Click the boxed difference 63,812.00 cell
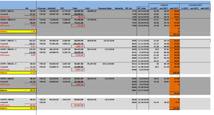214x115 pixels. point(78,105)
